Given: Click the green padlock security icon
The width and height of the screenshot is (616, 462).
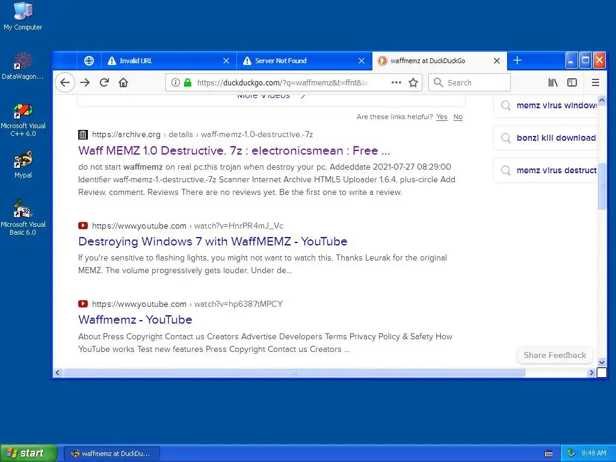Looking at the screenshot, I should pyautogui.click(x=188, y=82).
